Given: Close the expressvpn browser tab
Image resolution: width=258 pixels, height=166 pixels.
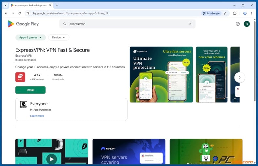Looking at the screenshot, I should click(50, 5).
